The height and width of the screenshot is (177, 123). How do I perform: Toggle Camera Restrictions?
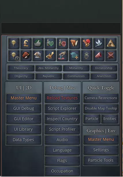[101, 98]
